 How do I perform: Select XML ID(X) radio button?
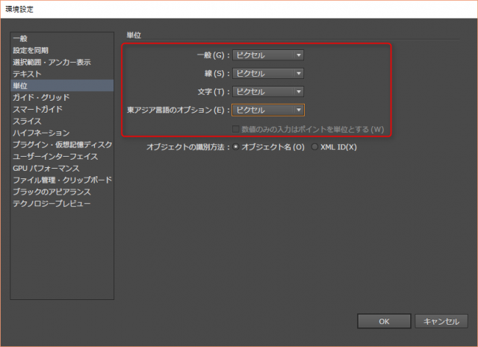pyautogui.click(x=314, y=147)
